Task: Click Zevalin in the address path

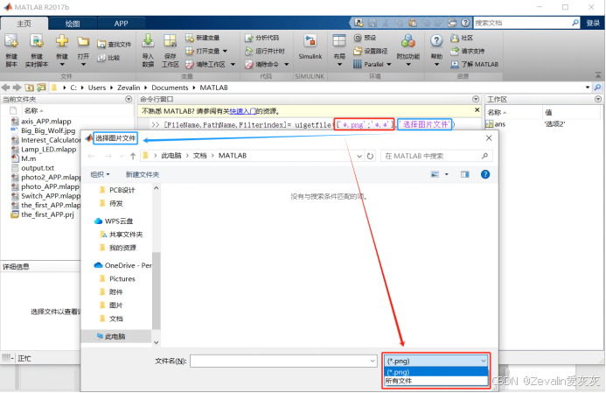Action: click(129, 88)
